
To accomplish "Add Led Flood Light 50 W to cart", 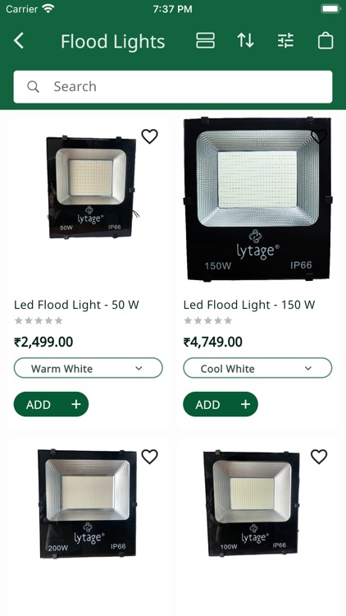I will tap(51, 404).
